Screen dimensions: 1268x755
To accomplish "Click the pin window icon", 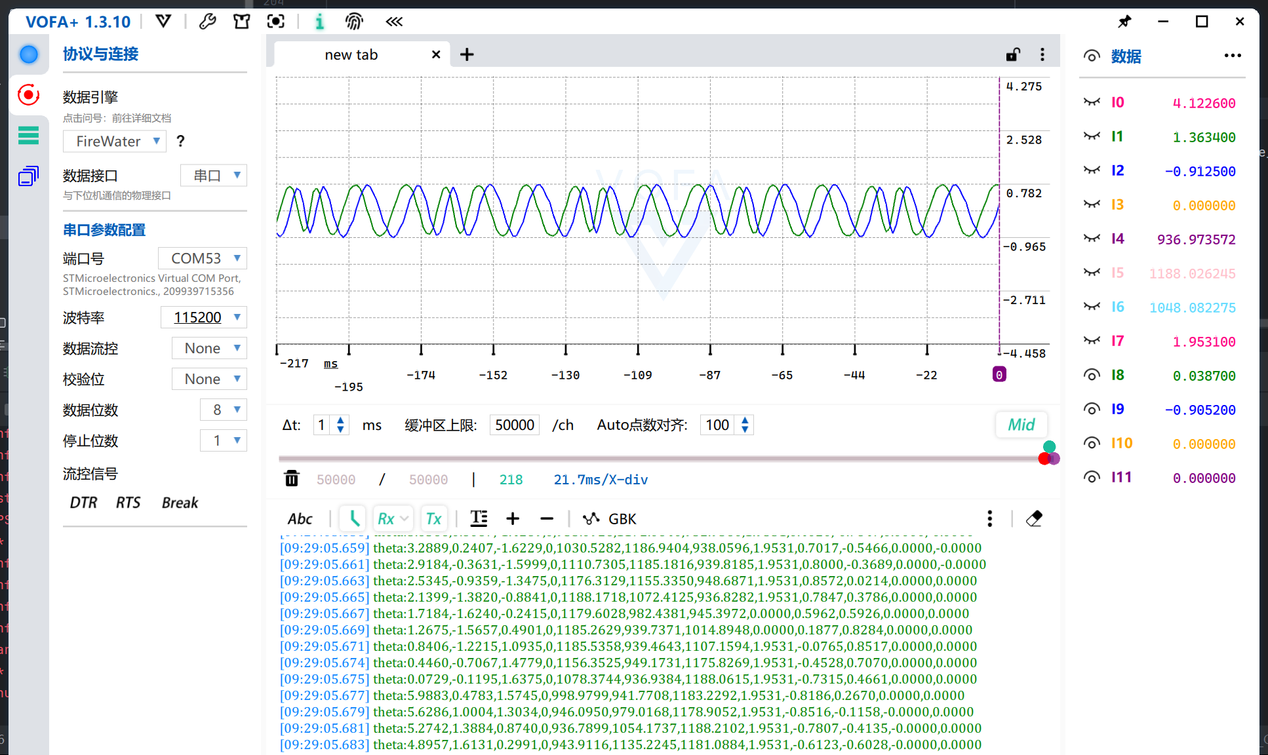I will [x=1124, y=22].
